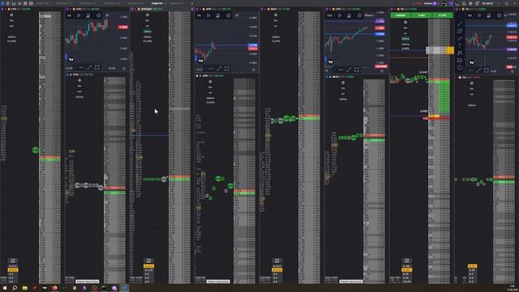
Task: Click the Online status badge in the top bar
Action: [431, 3]
